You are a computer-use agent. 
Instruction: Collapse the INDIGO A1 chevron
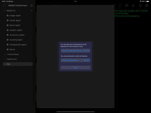tap(32, 11)
